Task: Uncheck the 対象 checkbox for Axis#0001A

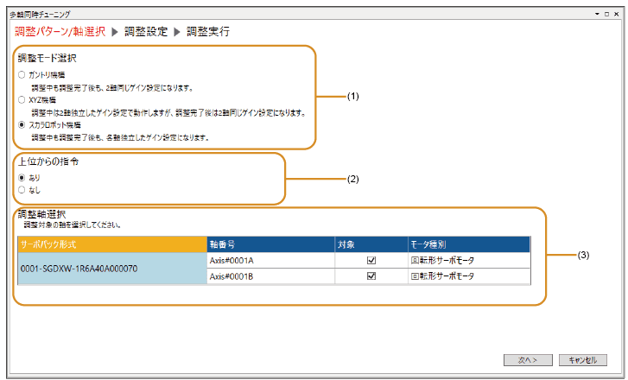Action: tap(371, 260)
